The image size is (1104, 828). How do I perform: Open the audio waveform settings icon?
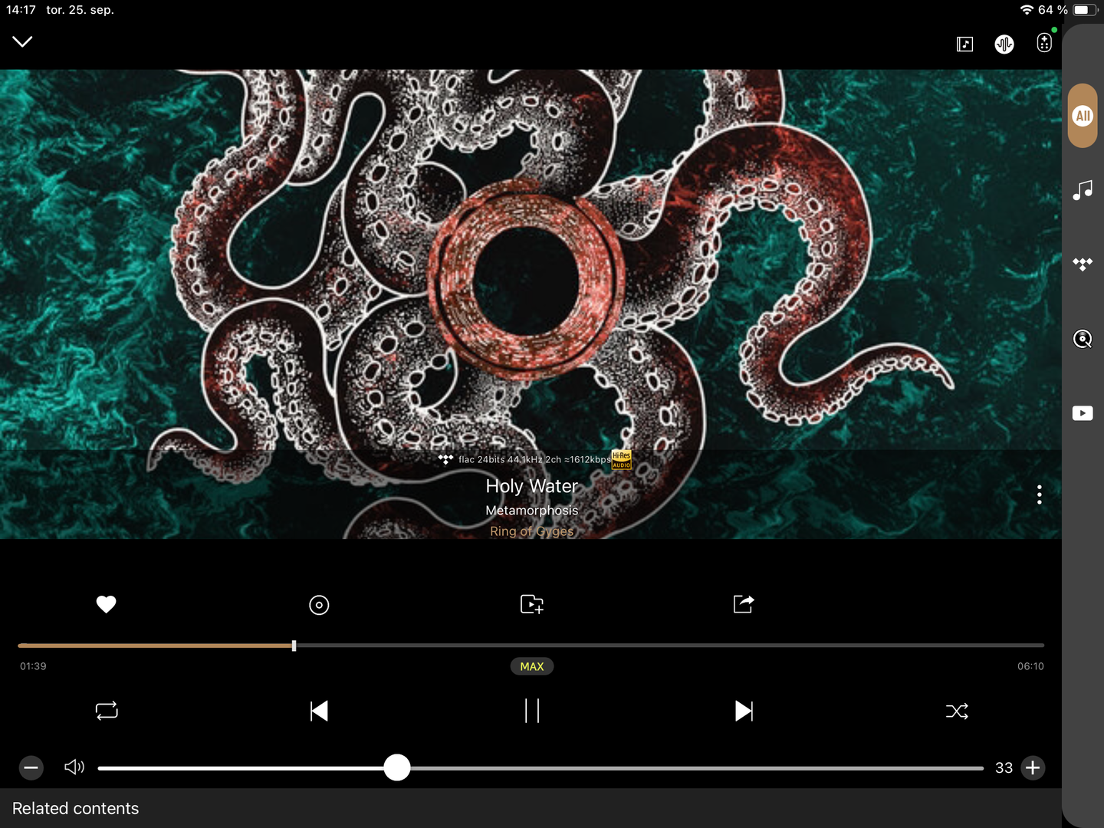1004,44
